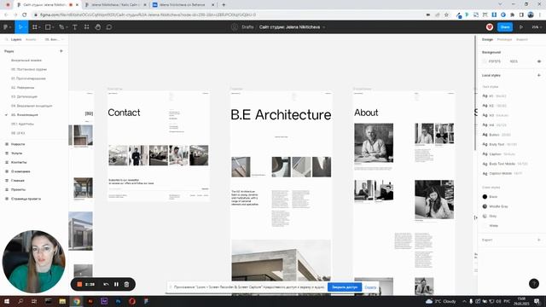Select the Главная frame layer
This screenshot has width=546, height=307.
pos(18,180)
